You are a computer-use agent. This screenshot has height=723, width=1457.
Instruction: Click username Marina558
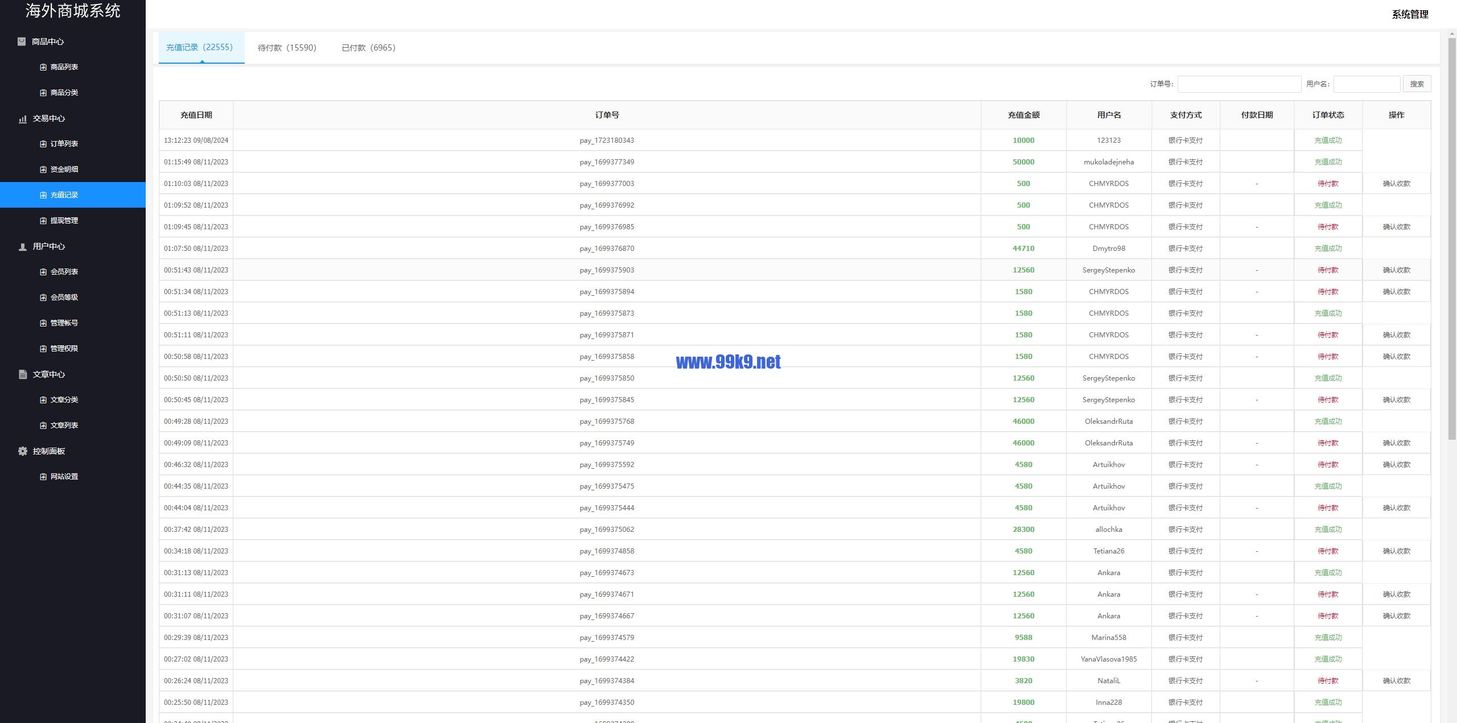tap(1109, 638)
